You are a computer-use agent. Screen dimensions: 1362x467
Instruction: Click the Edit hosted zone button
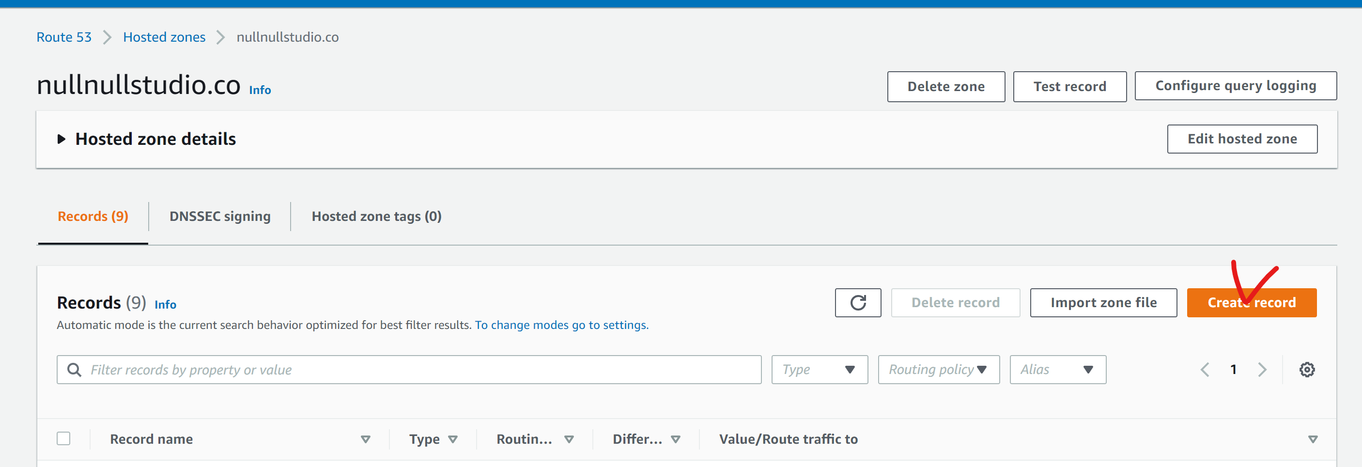[1242, 139]
